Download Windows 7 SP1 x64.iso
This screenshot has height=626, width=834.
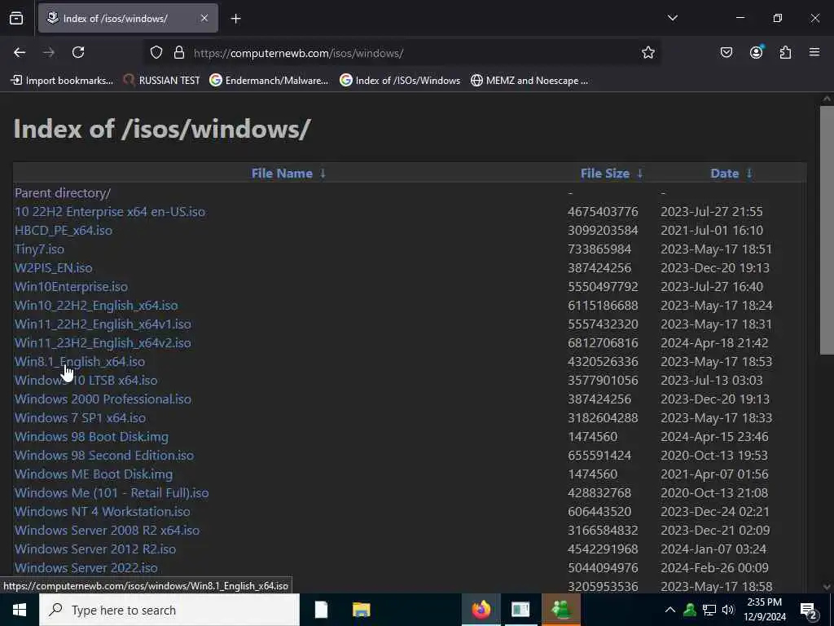(x=80, y=417)
